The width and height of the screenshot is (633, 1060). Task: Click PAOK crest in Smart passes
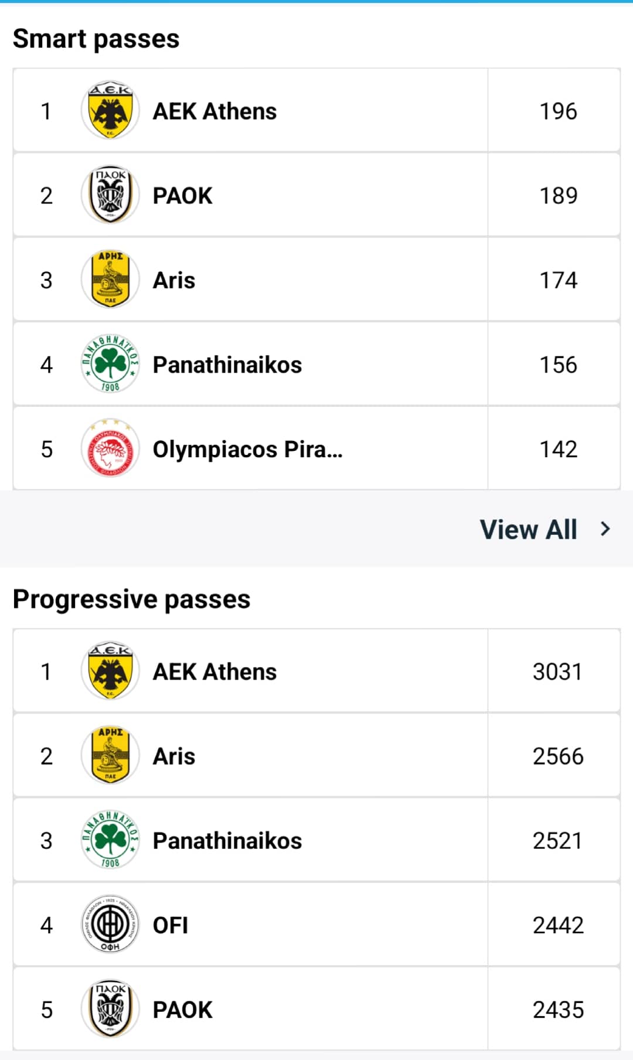(x=110, y=195)
